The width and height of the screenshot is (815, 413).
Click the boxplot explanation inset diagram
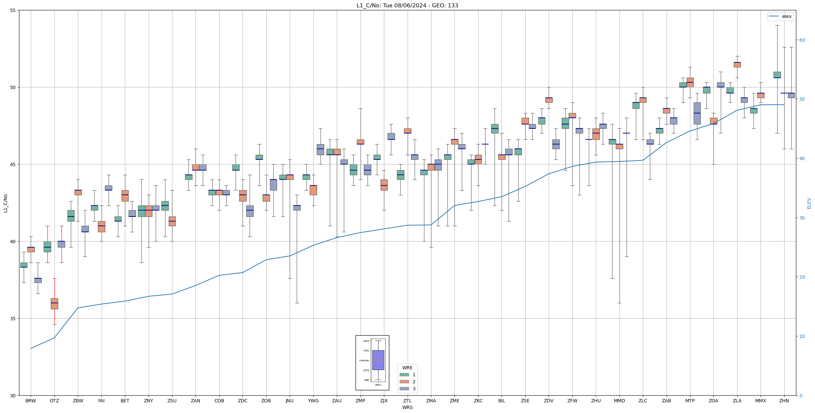372,363
